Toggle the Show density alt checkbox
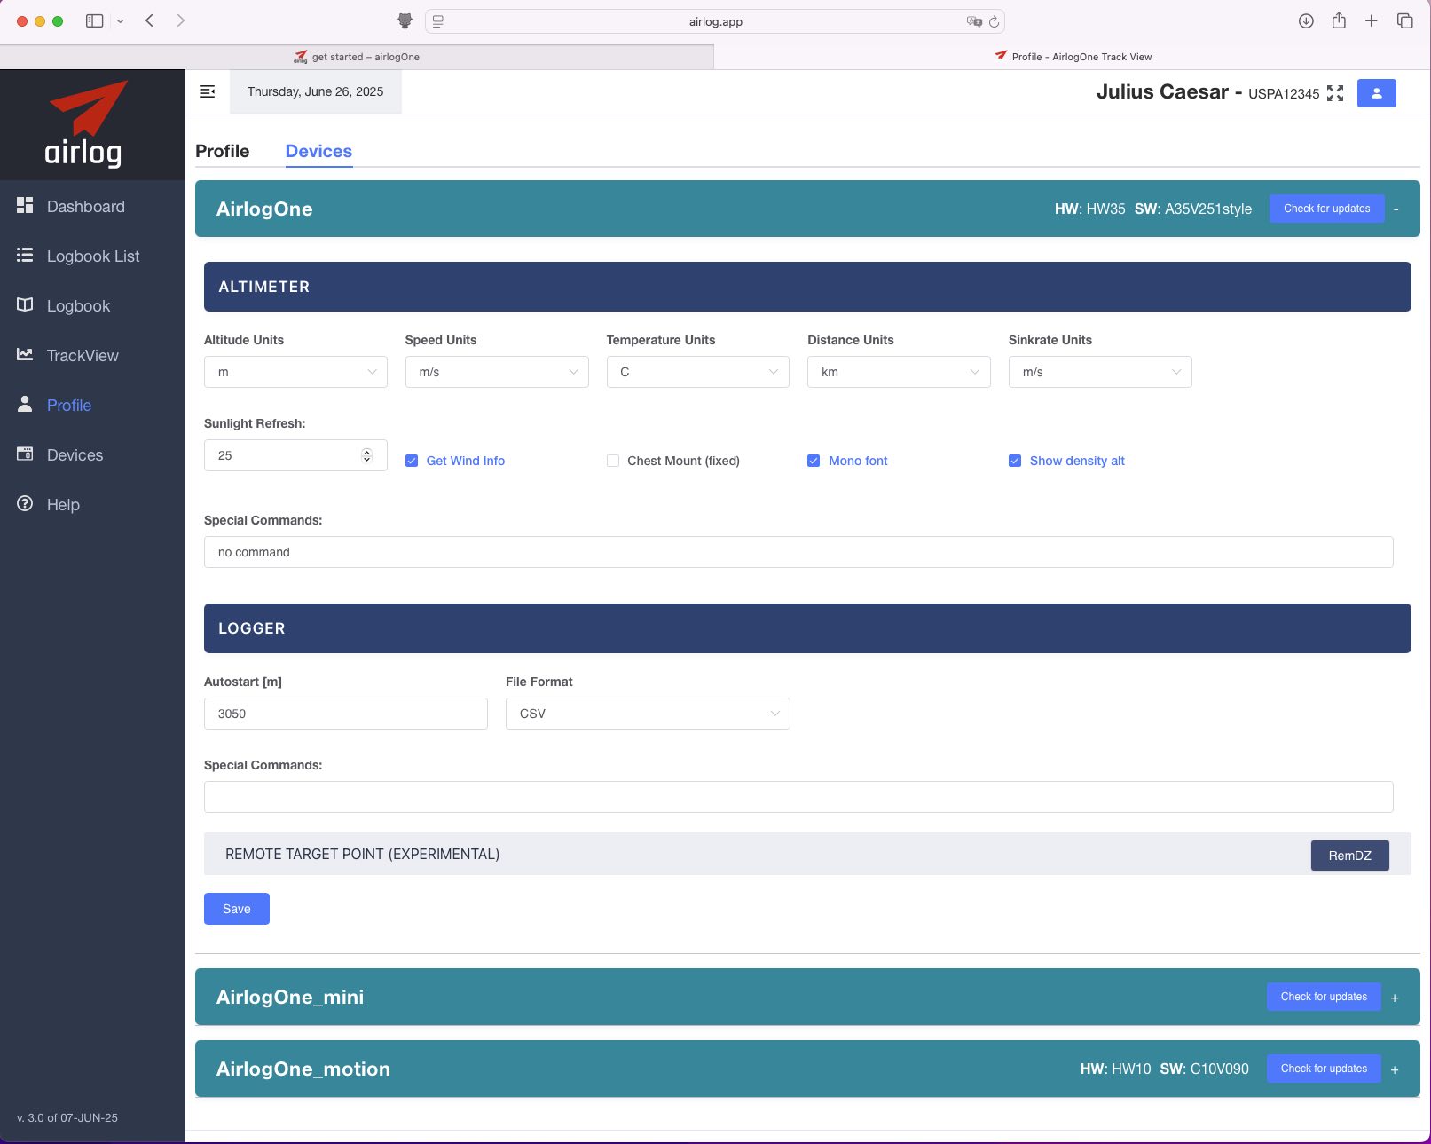The width and height of the screenshot is (1431, 1144). 1015,461
